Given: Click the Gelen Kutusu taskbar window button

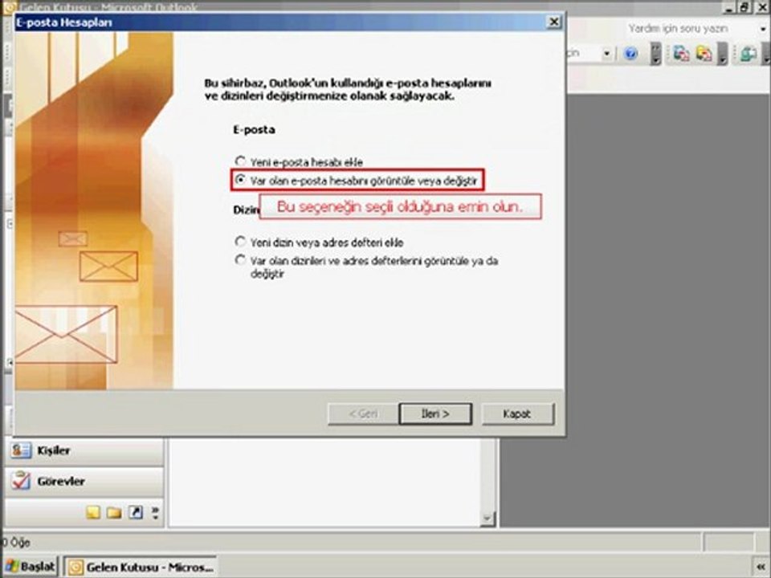Looking at the screenshot, I should 141,568.
